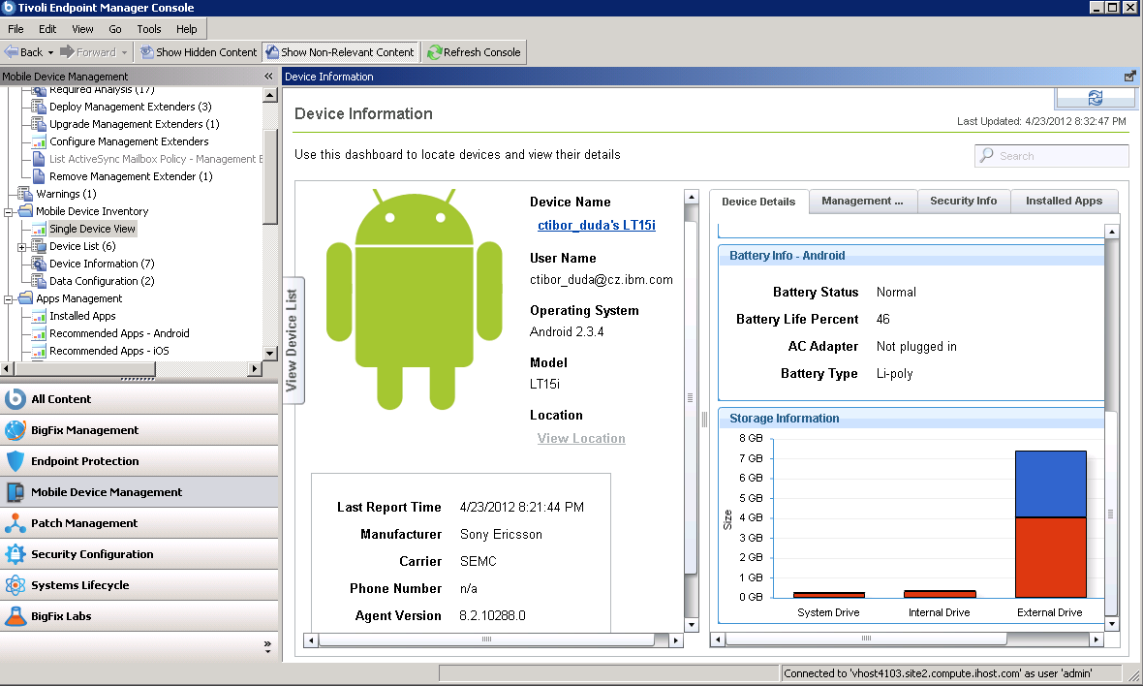Click the Systems Lifecycle atom icon
Image resolution: width=1143 pixels, height=686 pixels.
(15, 584)
